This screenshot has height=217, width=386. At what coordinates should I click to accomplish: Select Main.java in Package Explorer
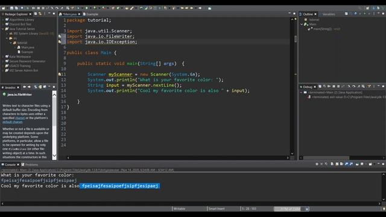(28, 47)
